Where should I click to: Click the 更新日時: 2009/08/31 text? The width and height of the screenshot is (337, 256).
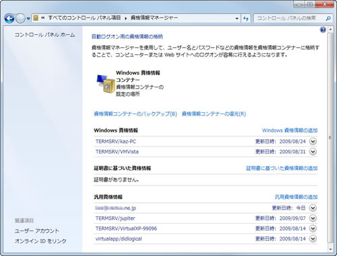click(280, 152)
